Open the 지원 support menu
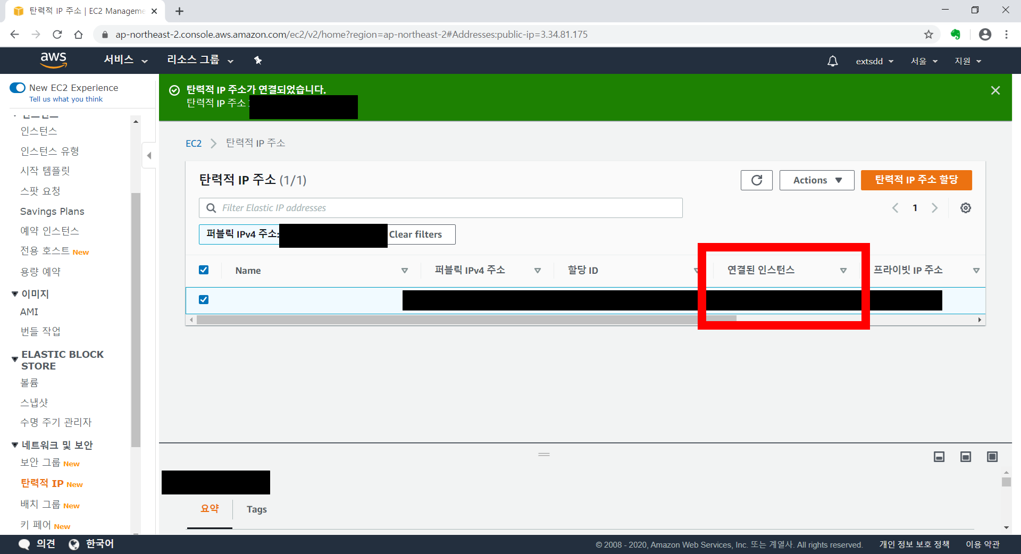 [968, 62]
